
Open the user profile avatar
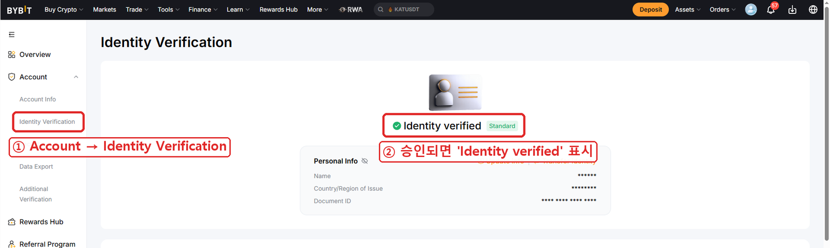(x=751, y=9)
